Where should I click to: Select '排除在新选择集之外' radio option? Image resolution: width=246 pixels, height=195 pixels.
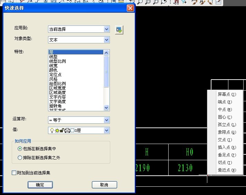pos(20,158)
